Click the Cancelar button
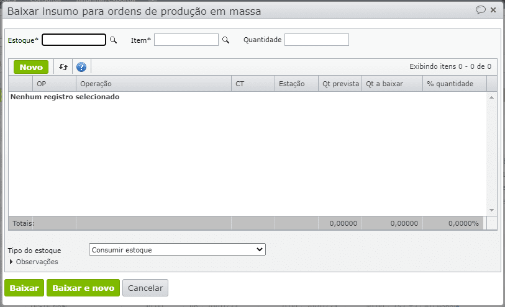505x307 pixels. (145, 288)
